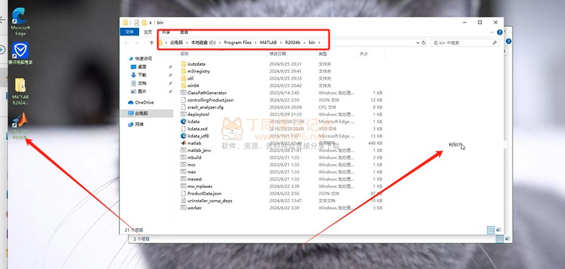Expand chevron after R2024b breadcrumb
Screen dimensions: 565x269
click(304, 43)
